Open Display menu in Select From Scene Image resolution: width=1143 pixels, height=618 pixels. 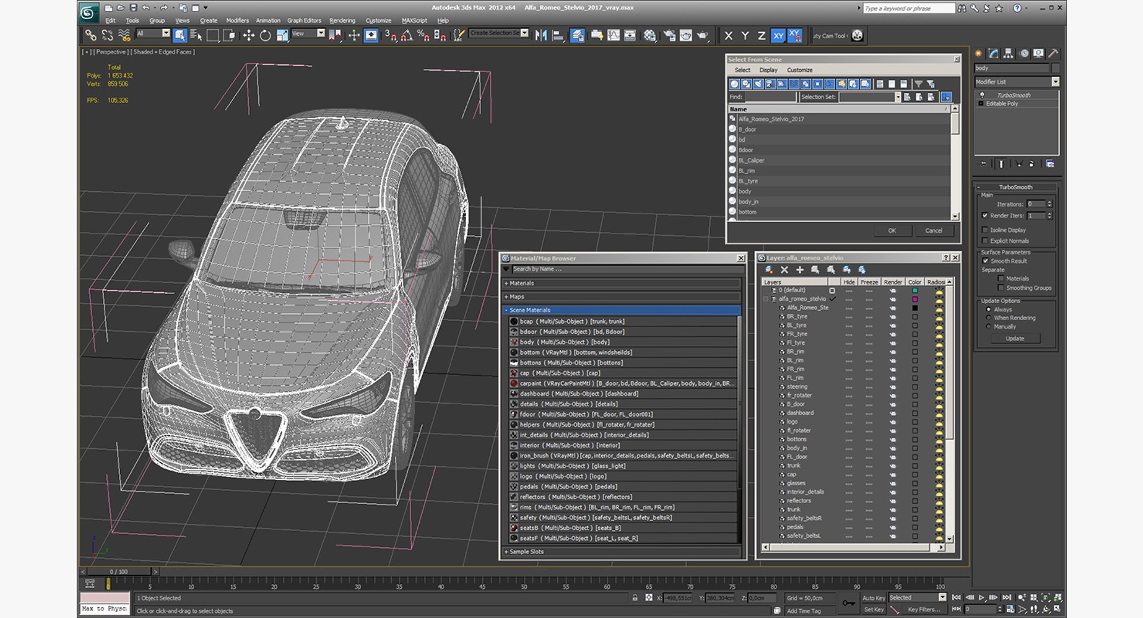768,70
